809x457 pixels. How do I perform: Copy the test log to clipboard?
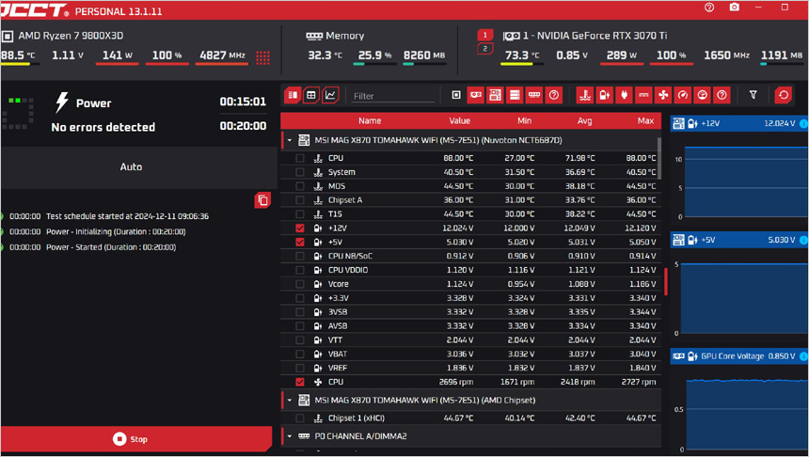[x=262, y=200]
